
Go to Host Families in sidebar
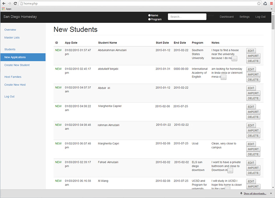tap(12, 77)
